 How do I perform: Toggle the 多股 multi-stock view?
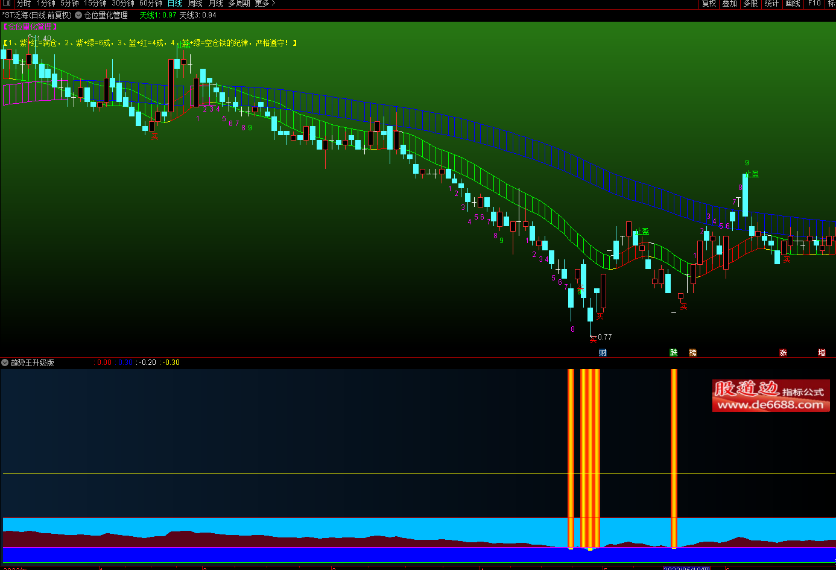click(750, 4)
